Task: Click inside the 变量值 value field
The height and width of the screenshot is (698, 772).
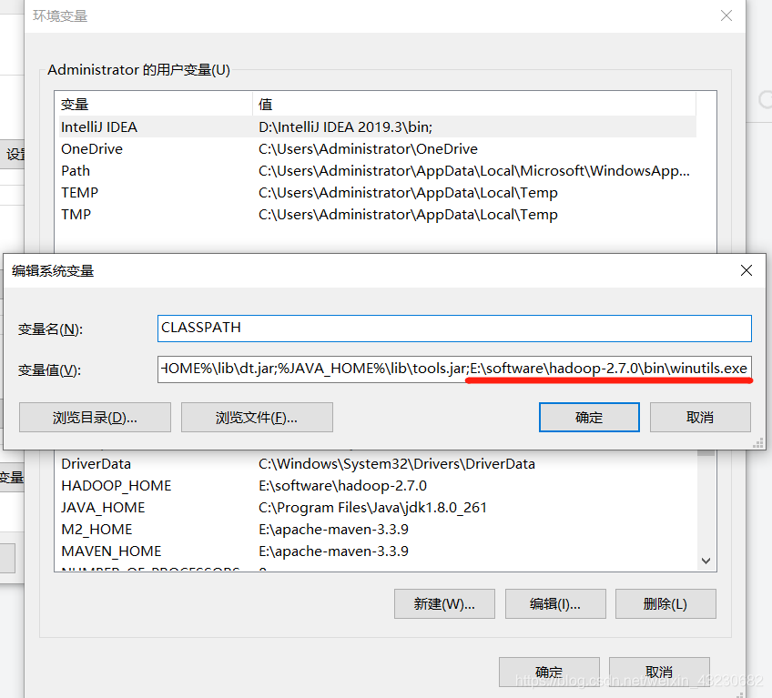Action: tap(454, 369)
